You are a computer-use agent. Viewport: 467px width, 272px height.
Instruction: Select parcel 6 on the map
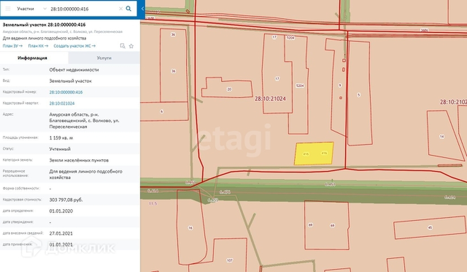[164, 112]
